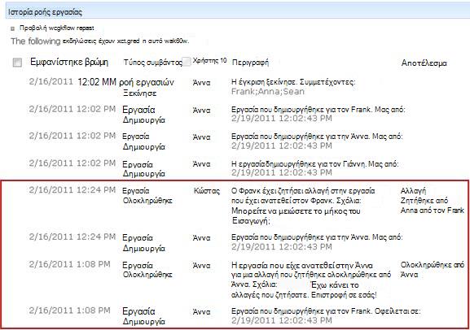470x330 pixels.
Task: Click the Τύπος συμβάντος column header
Action: 153,63
